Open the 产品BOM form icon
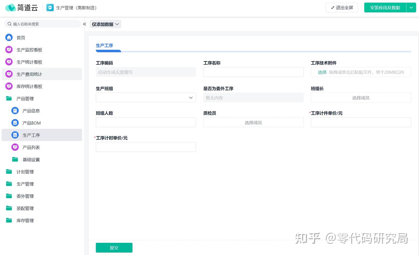This screenshot has height=255, width=419. 15,123
